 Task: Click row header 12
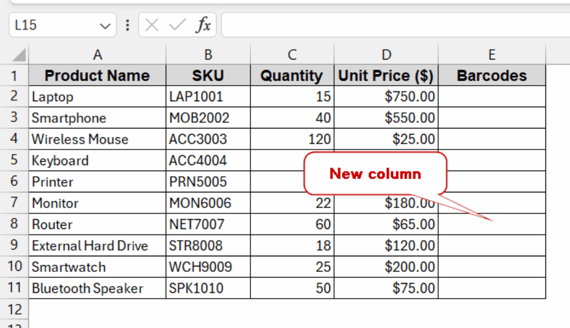click(x=14, y=310)
